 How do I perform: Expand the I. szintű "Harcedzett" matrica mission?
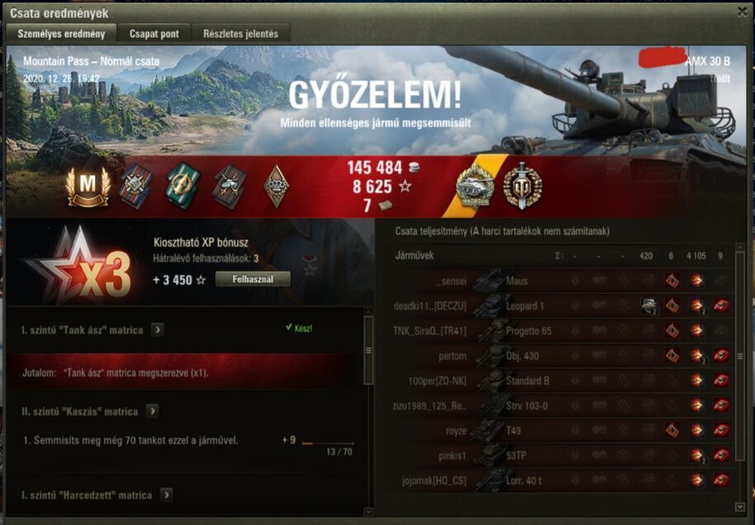(166, 495)
